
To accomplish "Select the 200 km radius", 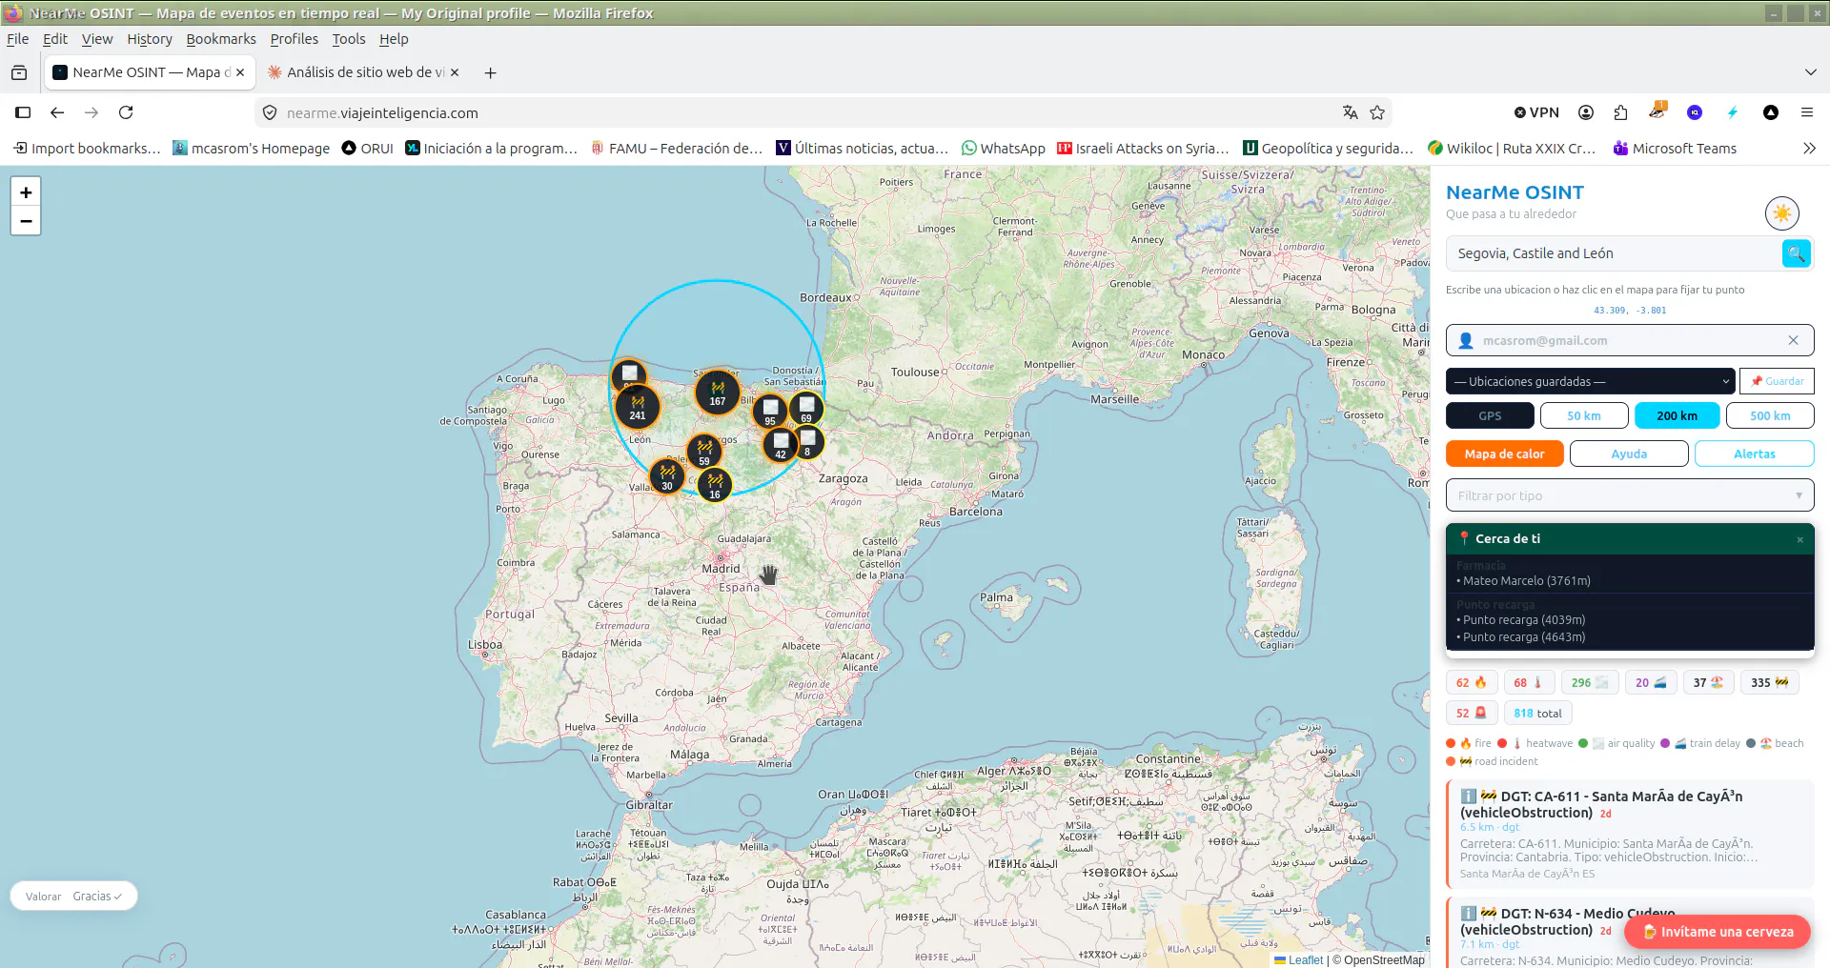I will click(x=1677, y=415).
